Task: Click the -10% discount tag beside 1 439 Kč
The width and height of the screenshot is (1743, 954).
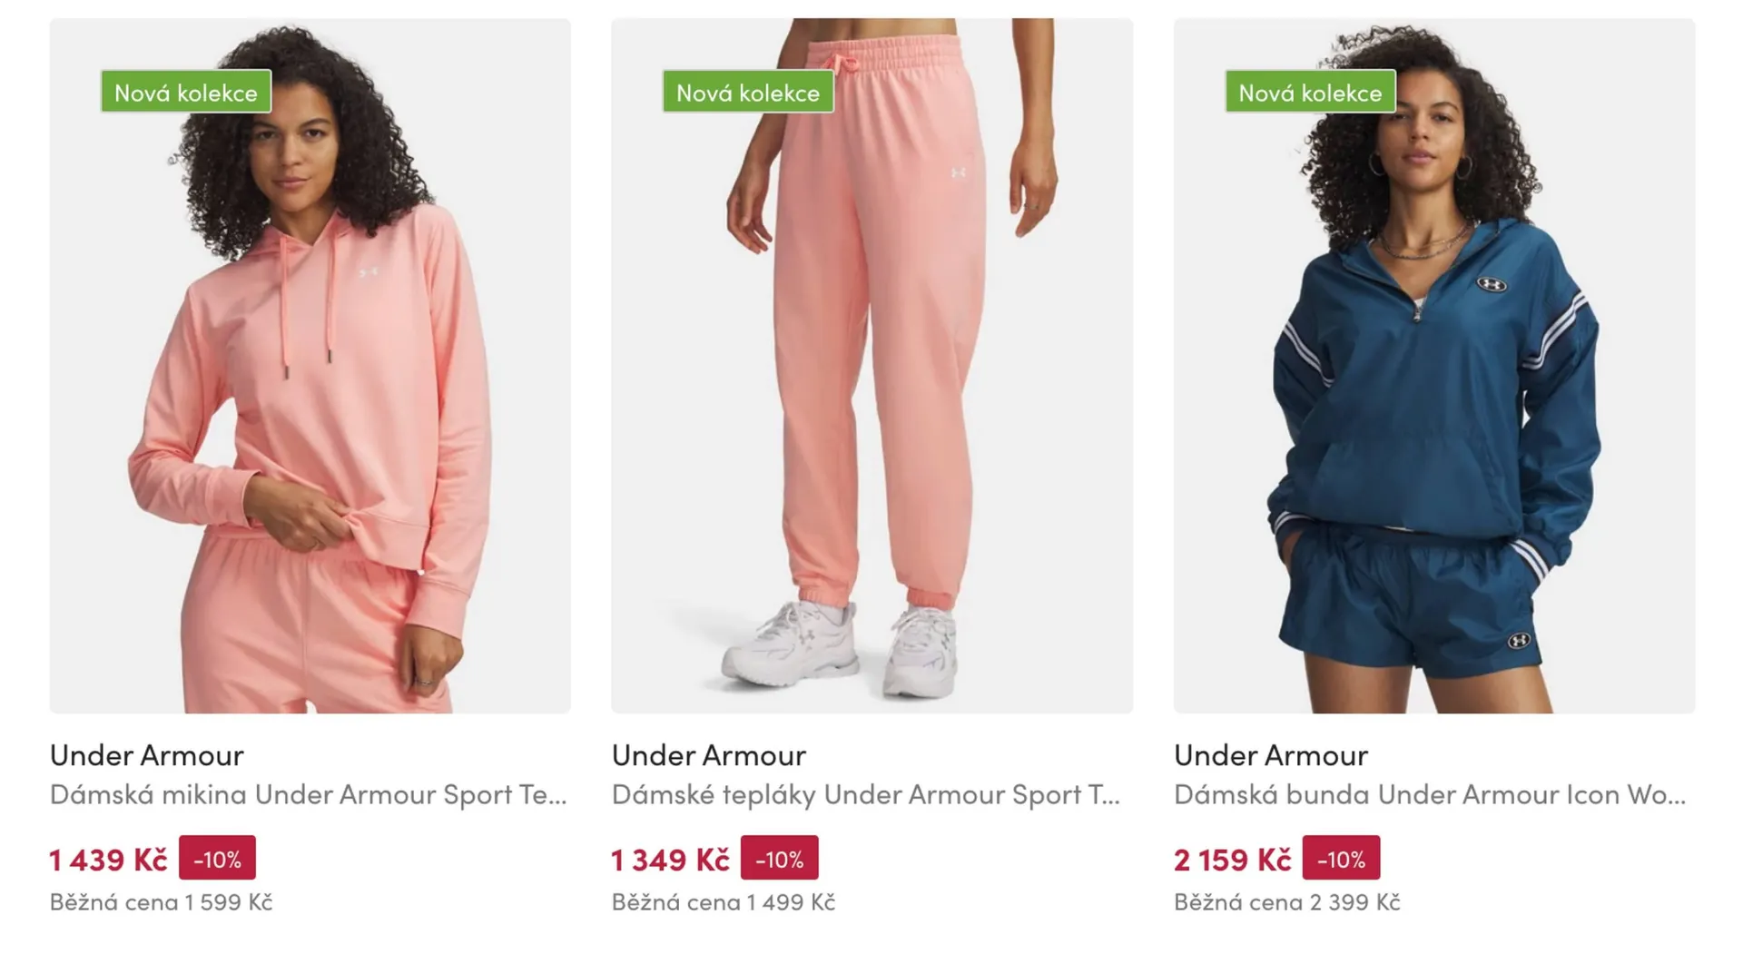Action: click(217, 858)
